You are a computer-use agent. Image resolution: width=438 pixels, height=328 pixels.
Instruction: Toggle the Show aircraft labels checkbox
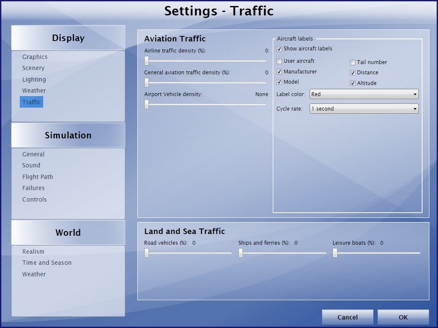pyautogui.click(x=279, y=49)
